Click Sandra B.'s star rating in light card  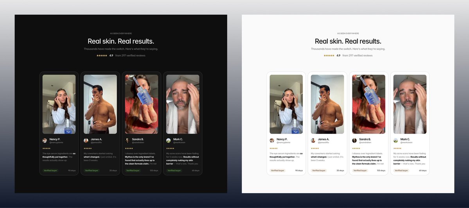click(356, 149)
